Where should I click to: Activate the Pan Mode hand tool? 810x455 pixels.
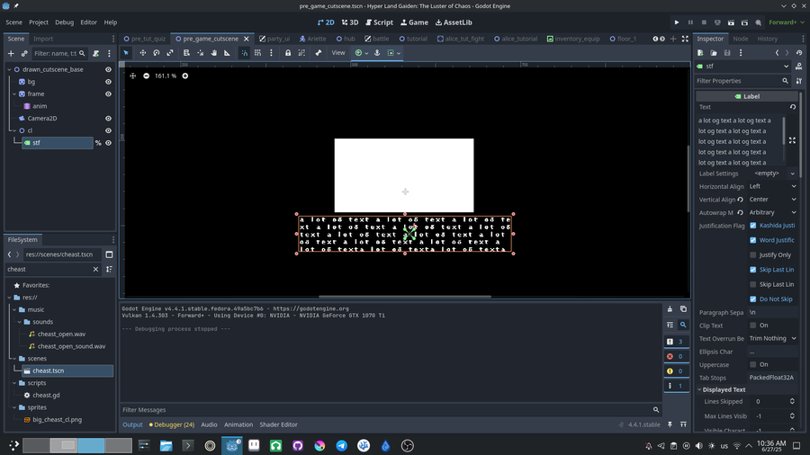(x=214, y=53)
